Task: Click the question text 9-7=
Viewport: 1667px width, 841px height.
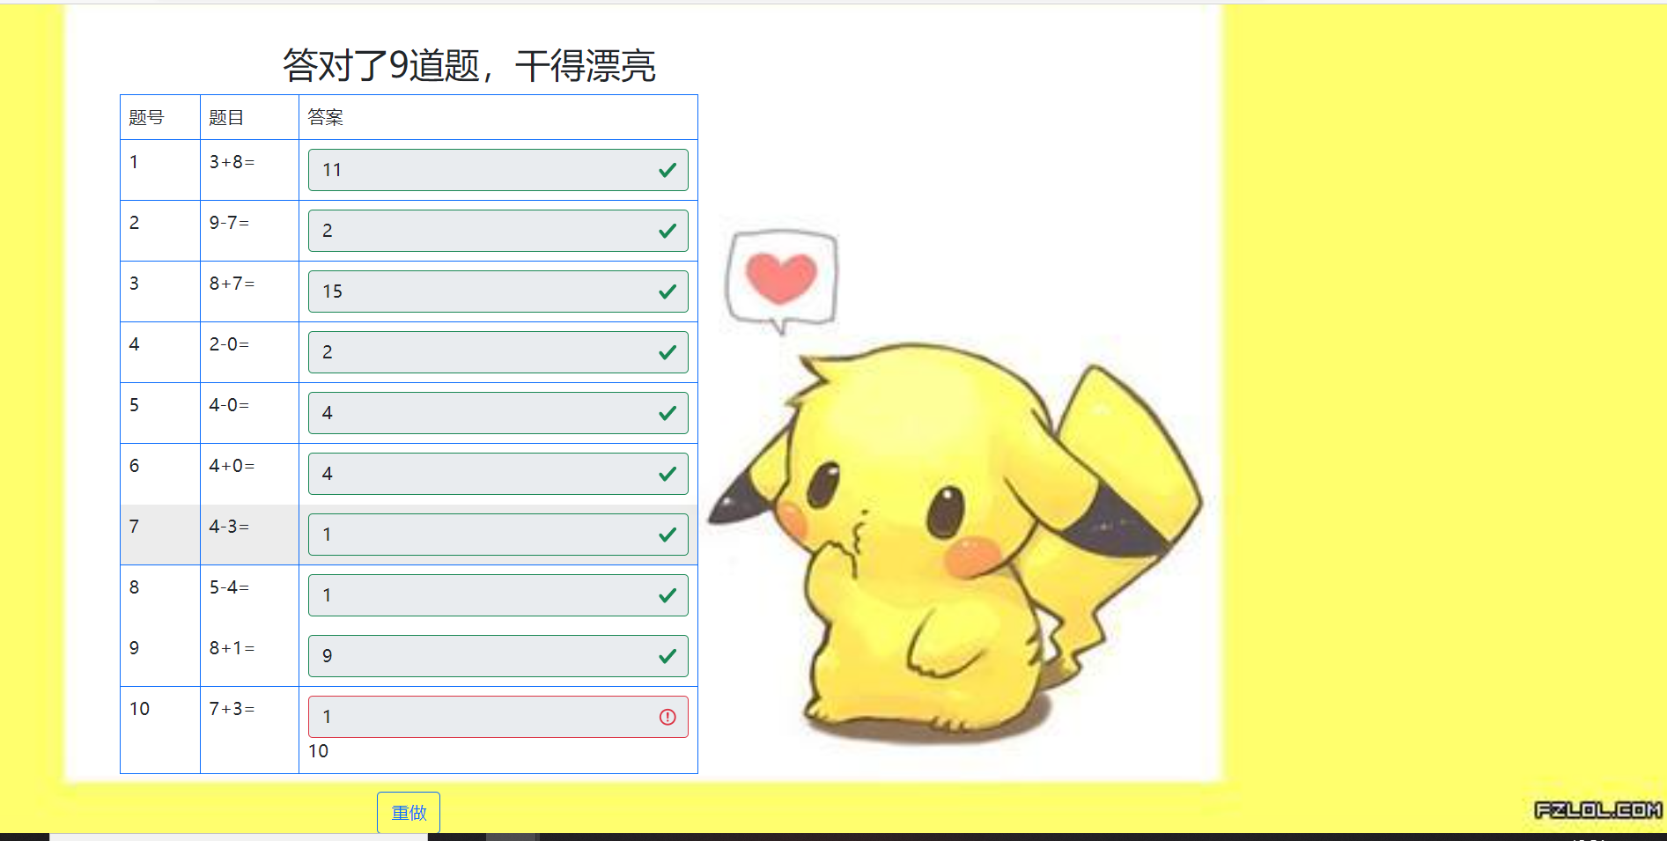Action: pos(229,223)
